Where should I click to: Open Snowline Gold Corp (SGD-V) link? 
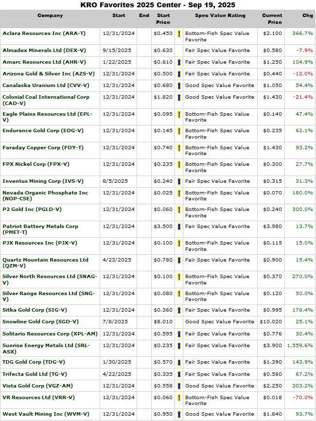click(40, 322)
